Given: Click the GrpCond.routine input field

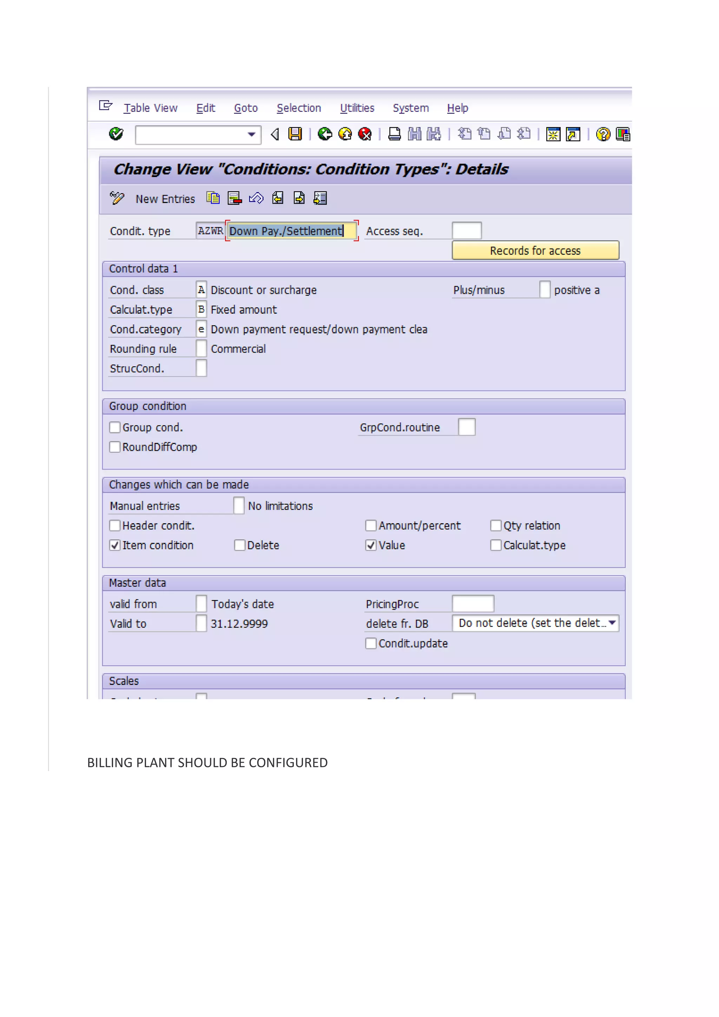Looking at the screenshot, I should pyautogui.click(x=467, y=427).
